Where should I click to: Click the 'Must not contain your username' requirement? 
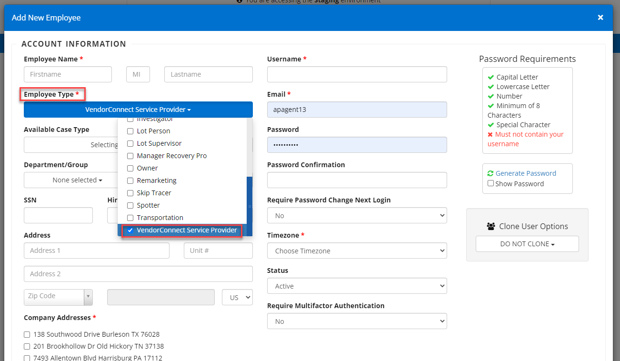[x=526, y=139]
